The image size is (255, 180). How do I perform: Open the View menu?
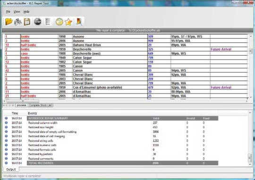17,12
